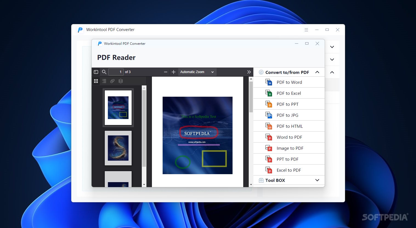This screenshot has width=416, height=228.
Task: Open the find-in-document search icon
Action: pos(104,72)
